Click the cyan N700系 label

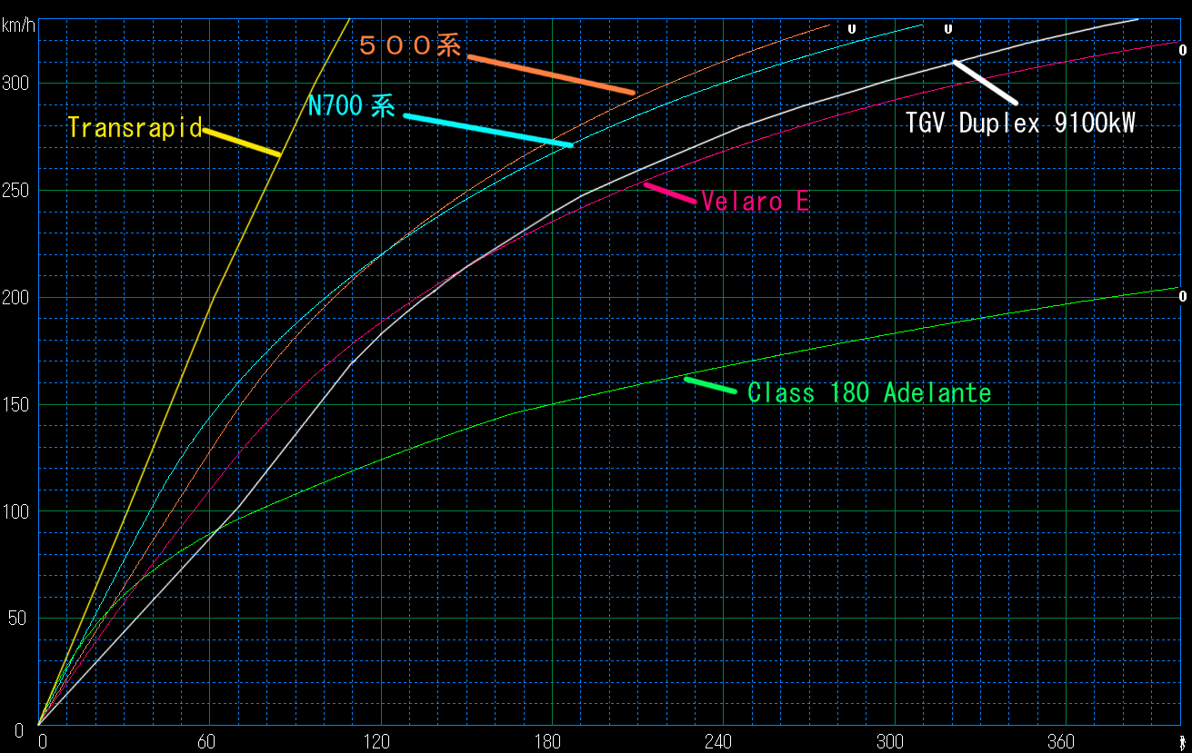(x=351, y=106)
